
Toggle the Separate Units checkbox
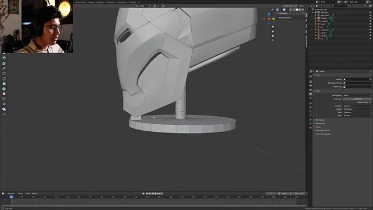371,102
